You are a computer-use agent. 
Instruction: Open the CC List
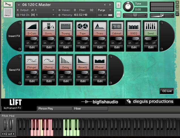coord(167,91)
